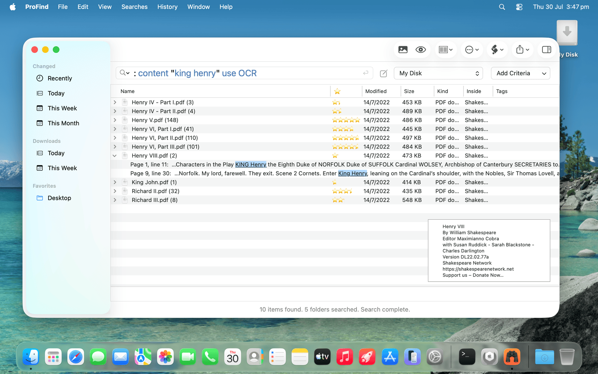Open the Share menu in toolbar
This screenshot has width=598, height=374.
523,50
